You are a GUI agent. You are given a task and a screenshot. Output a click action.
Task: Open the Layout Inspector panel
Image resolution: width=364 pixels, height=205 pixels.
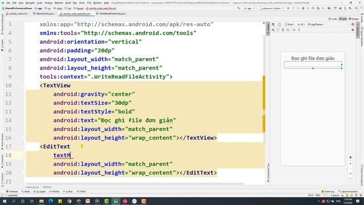(x=348, y=191)
